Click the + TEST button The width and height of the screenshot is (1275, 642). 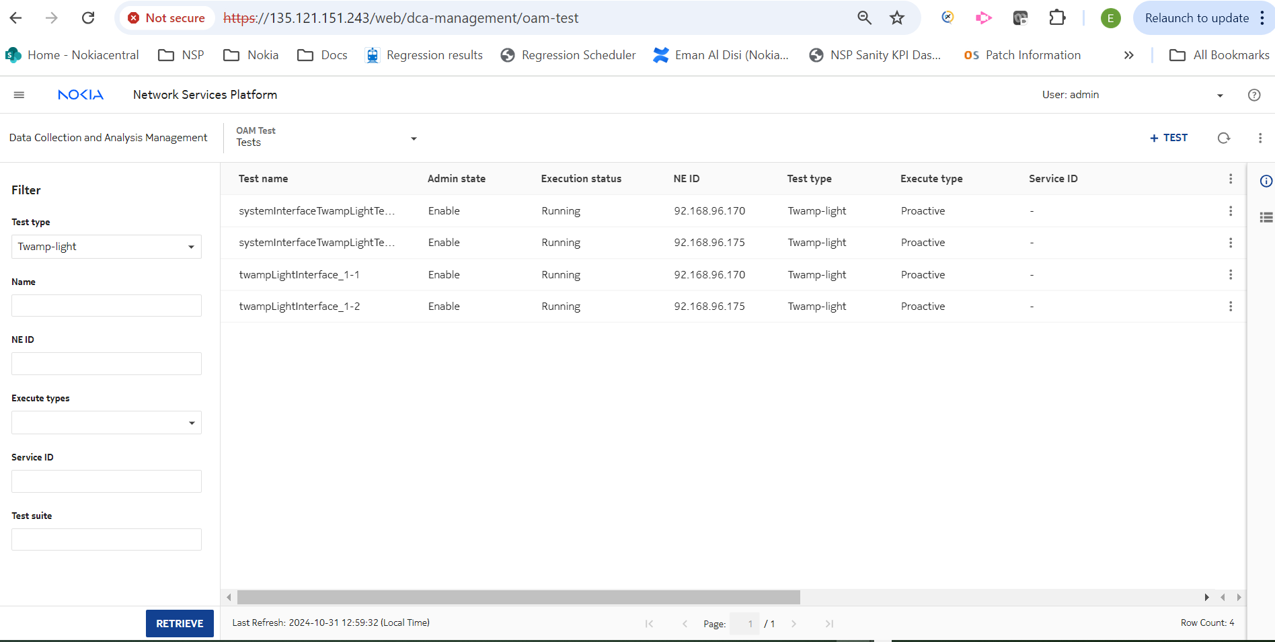click(1169, 138)
